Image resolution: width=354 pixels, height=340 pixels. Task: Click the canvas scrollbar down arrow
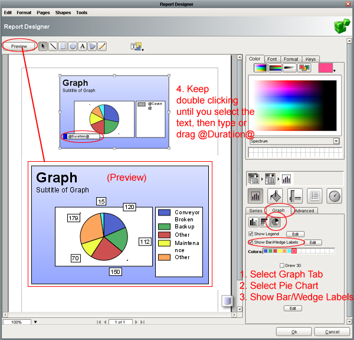click(240, 309)
